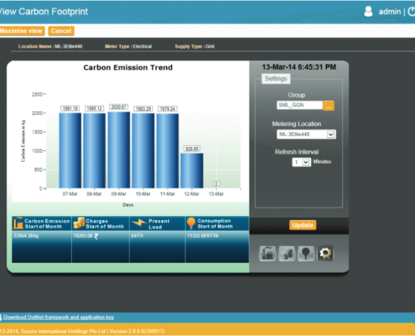This screenshot has height=336, width=415.
Task: Click the carbon emission factory icon button
Action: pyautogui.click(x=267, y=254)
